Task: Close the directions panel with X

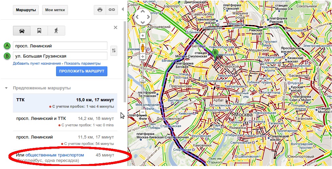Action: (x=116, y=27)
